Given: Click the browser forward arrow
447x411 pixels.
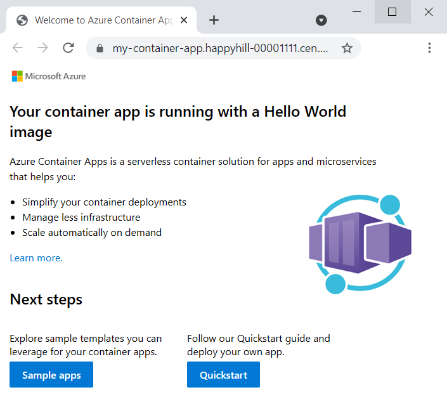Looking at the screenshot, I should coord(42,48).
